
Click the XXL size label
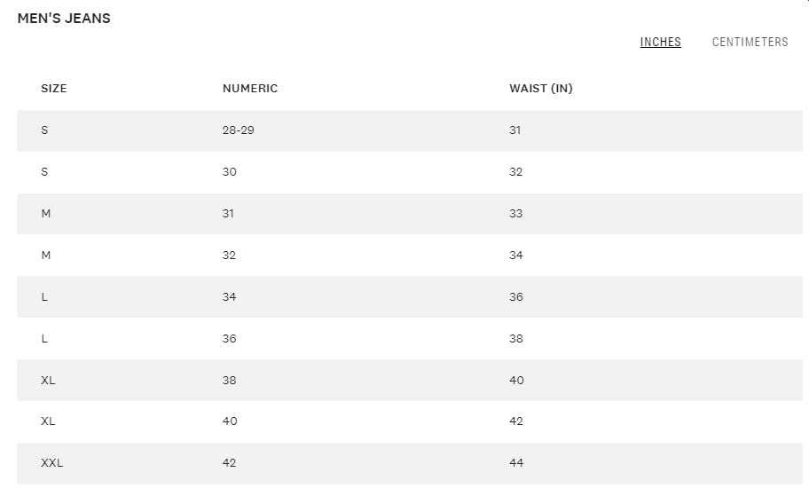click(52, 463)
